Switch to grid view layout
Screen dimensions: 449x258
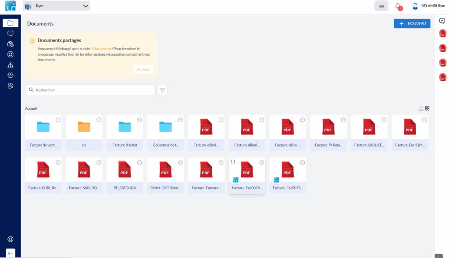(428, 108)
